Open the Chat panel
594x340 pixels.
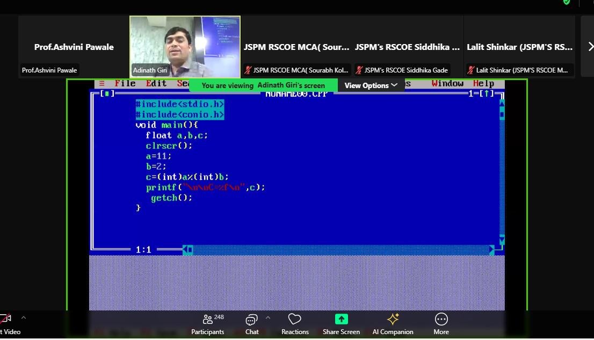tap(251, 324)
